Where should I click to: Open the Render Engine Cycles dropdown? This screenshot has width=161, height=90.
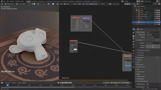pyautogui.click(x=153, y=32)
